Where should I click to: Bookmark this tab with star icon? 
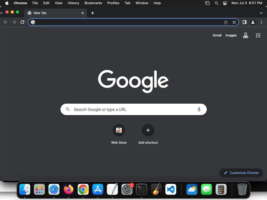(x=234, y=22)
